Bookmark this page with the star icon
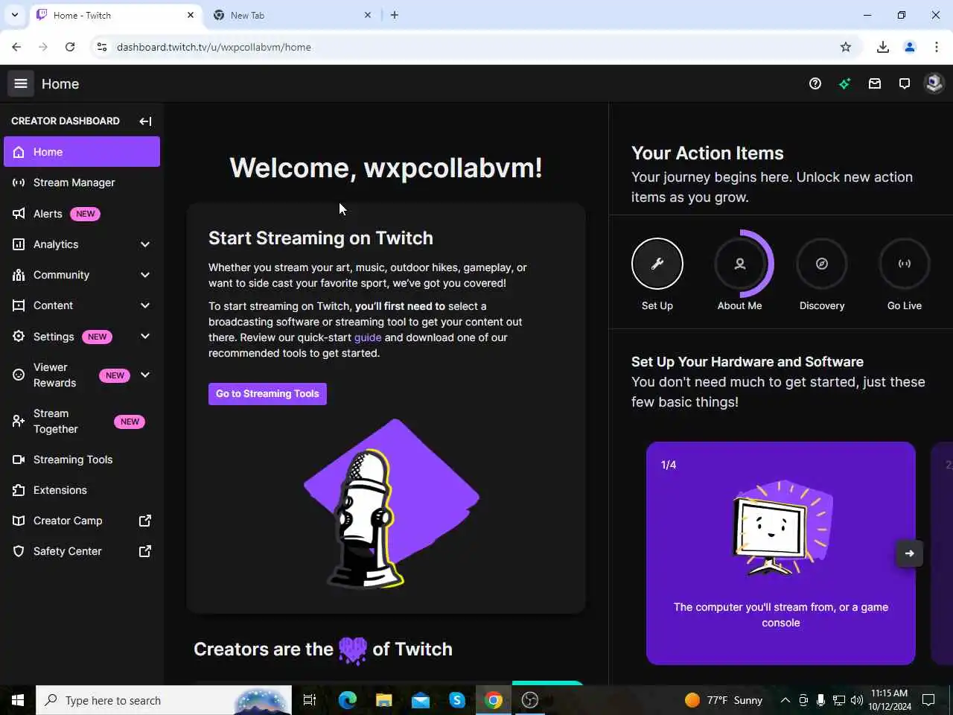 (846, 47)
